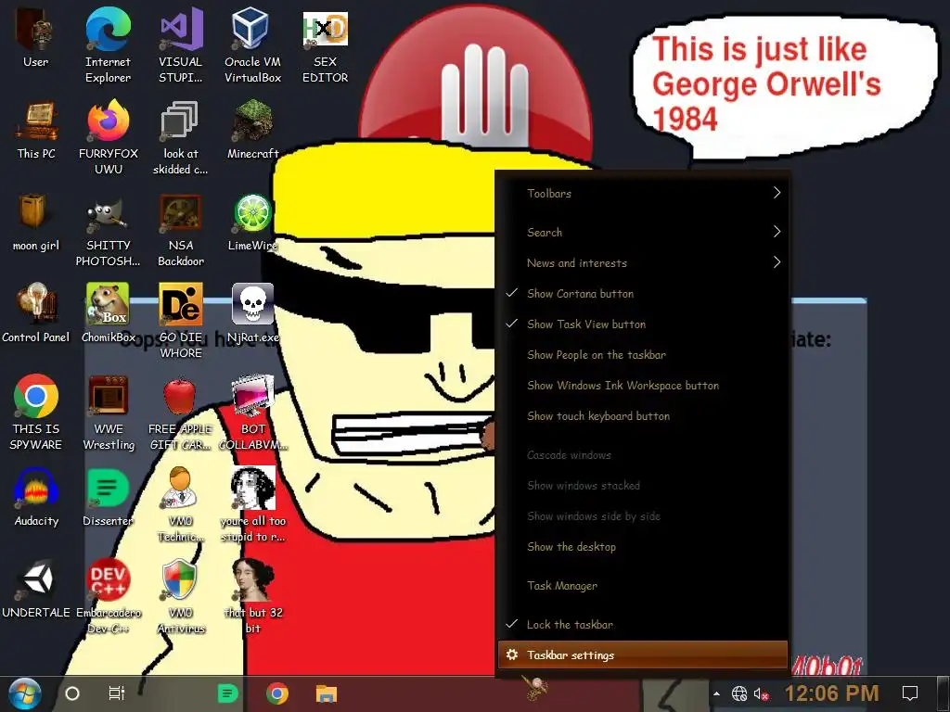950x712 pixels.
Task: Open File Explorer from the taskbar
Action: coord(326,693)
